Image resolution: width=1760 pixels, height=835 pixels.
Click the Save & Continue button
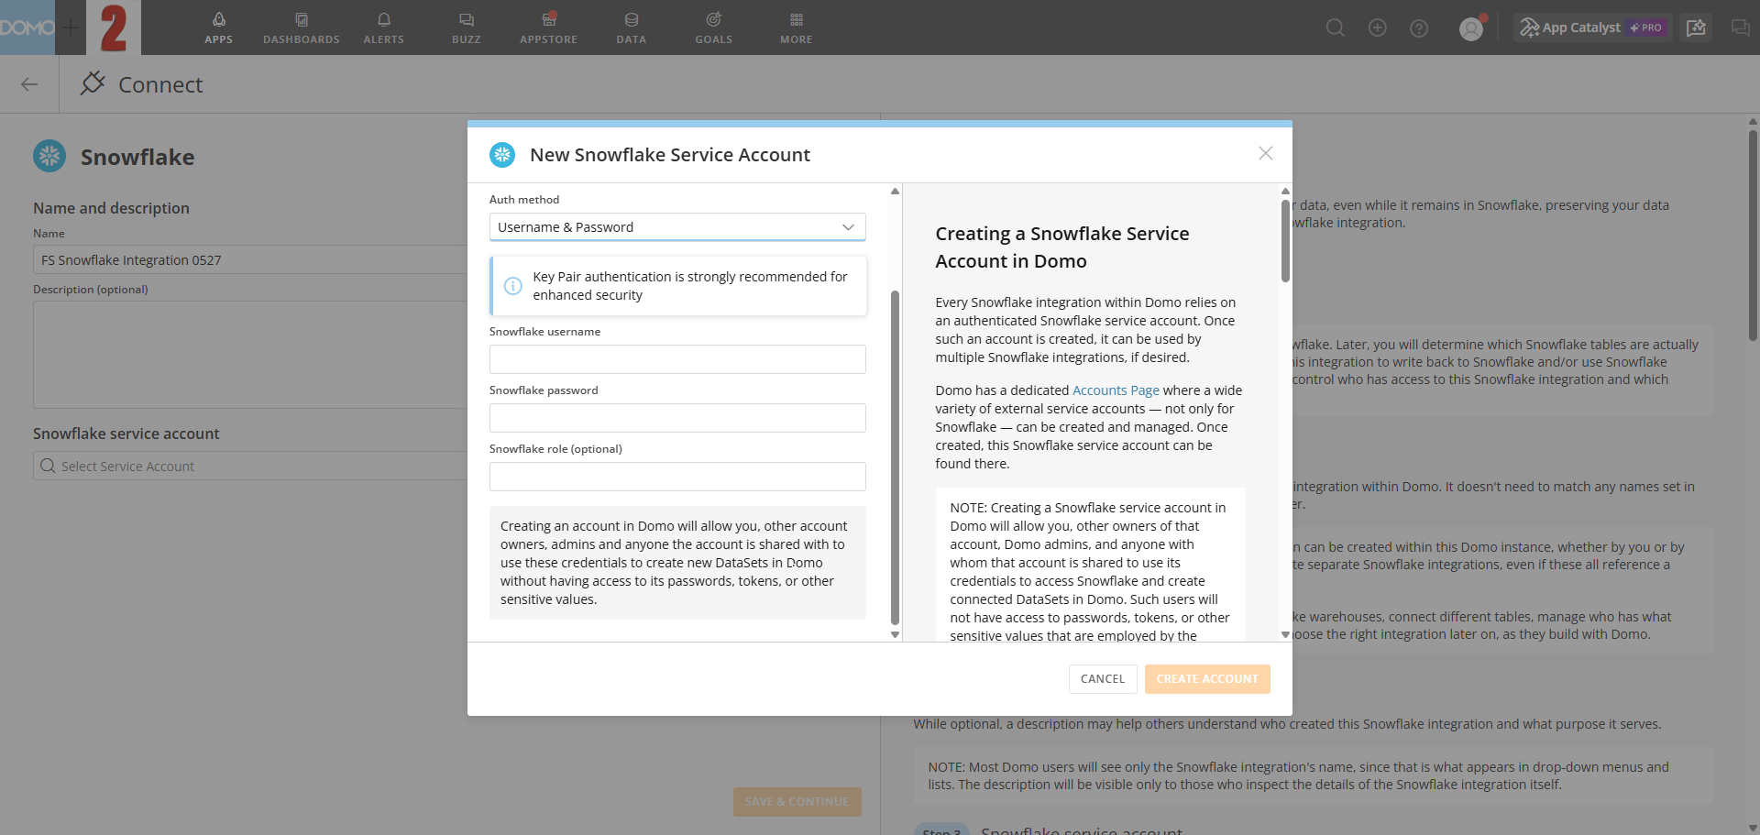click(797, 802)
